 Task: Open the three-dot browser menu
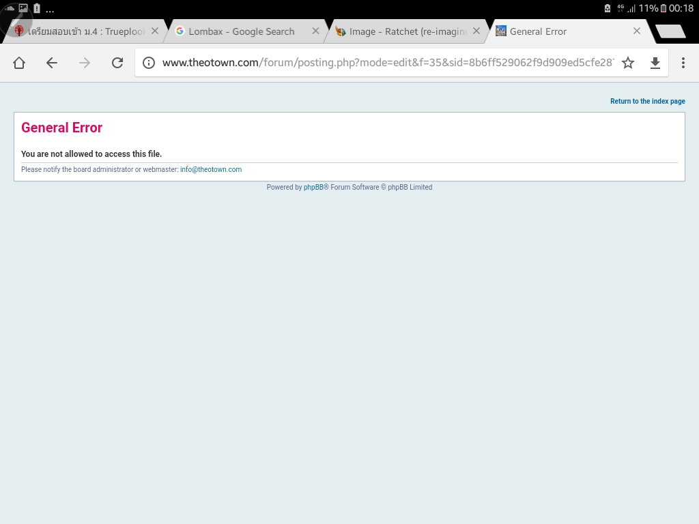[683, 63]
